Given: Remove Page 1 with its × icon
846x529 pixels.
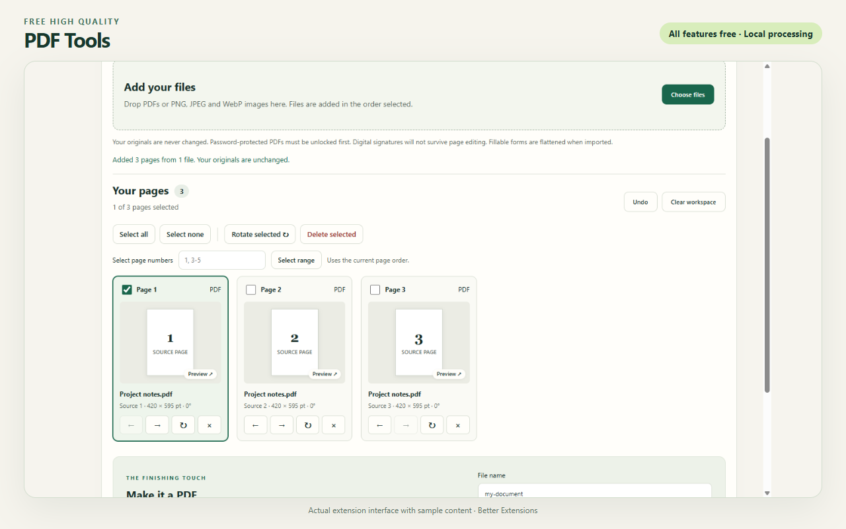Looking at the screenshot, I should [x=210, y=425].
